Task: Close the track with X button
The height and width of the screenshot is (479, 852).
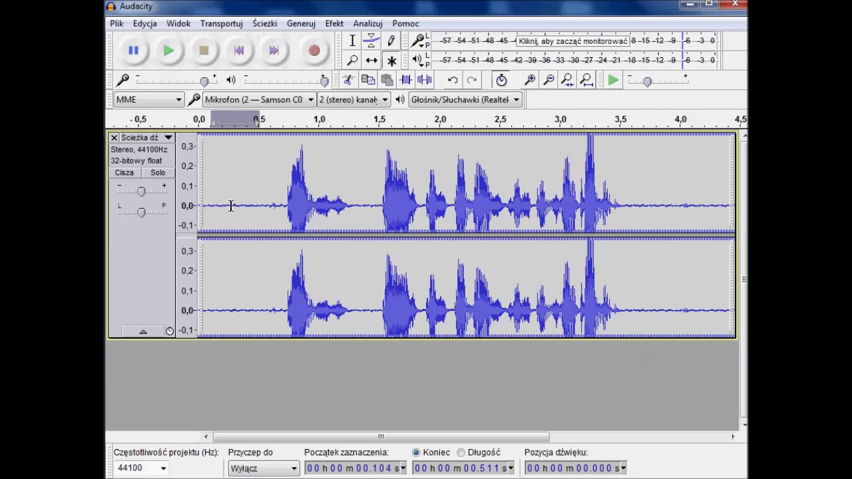Action: tap(114, 138)
